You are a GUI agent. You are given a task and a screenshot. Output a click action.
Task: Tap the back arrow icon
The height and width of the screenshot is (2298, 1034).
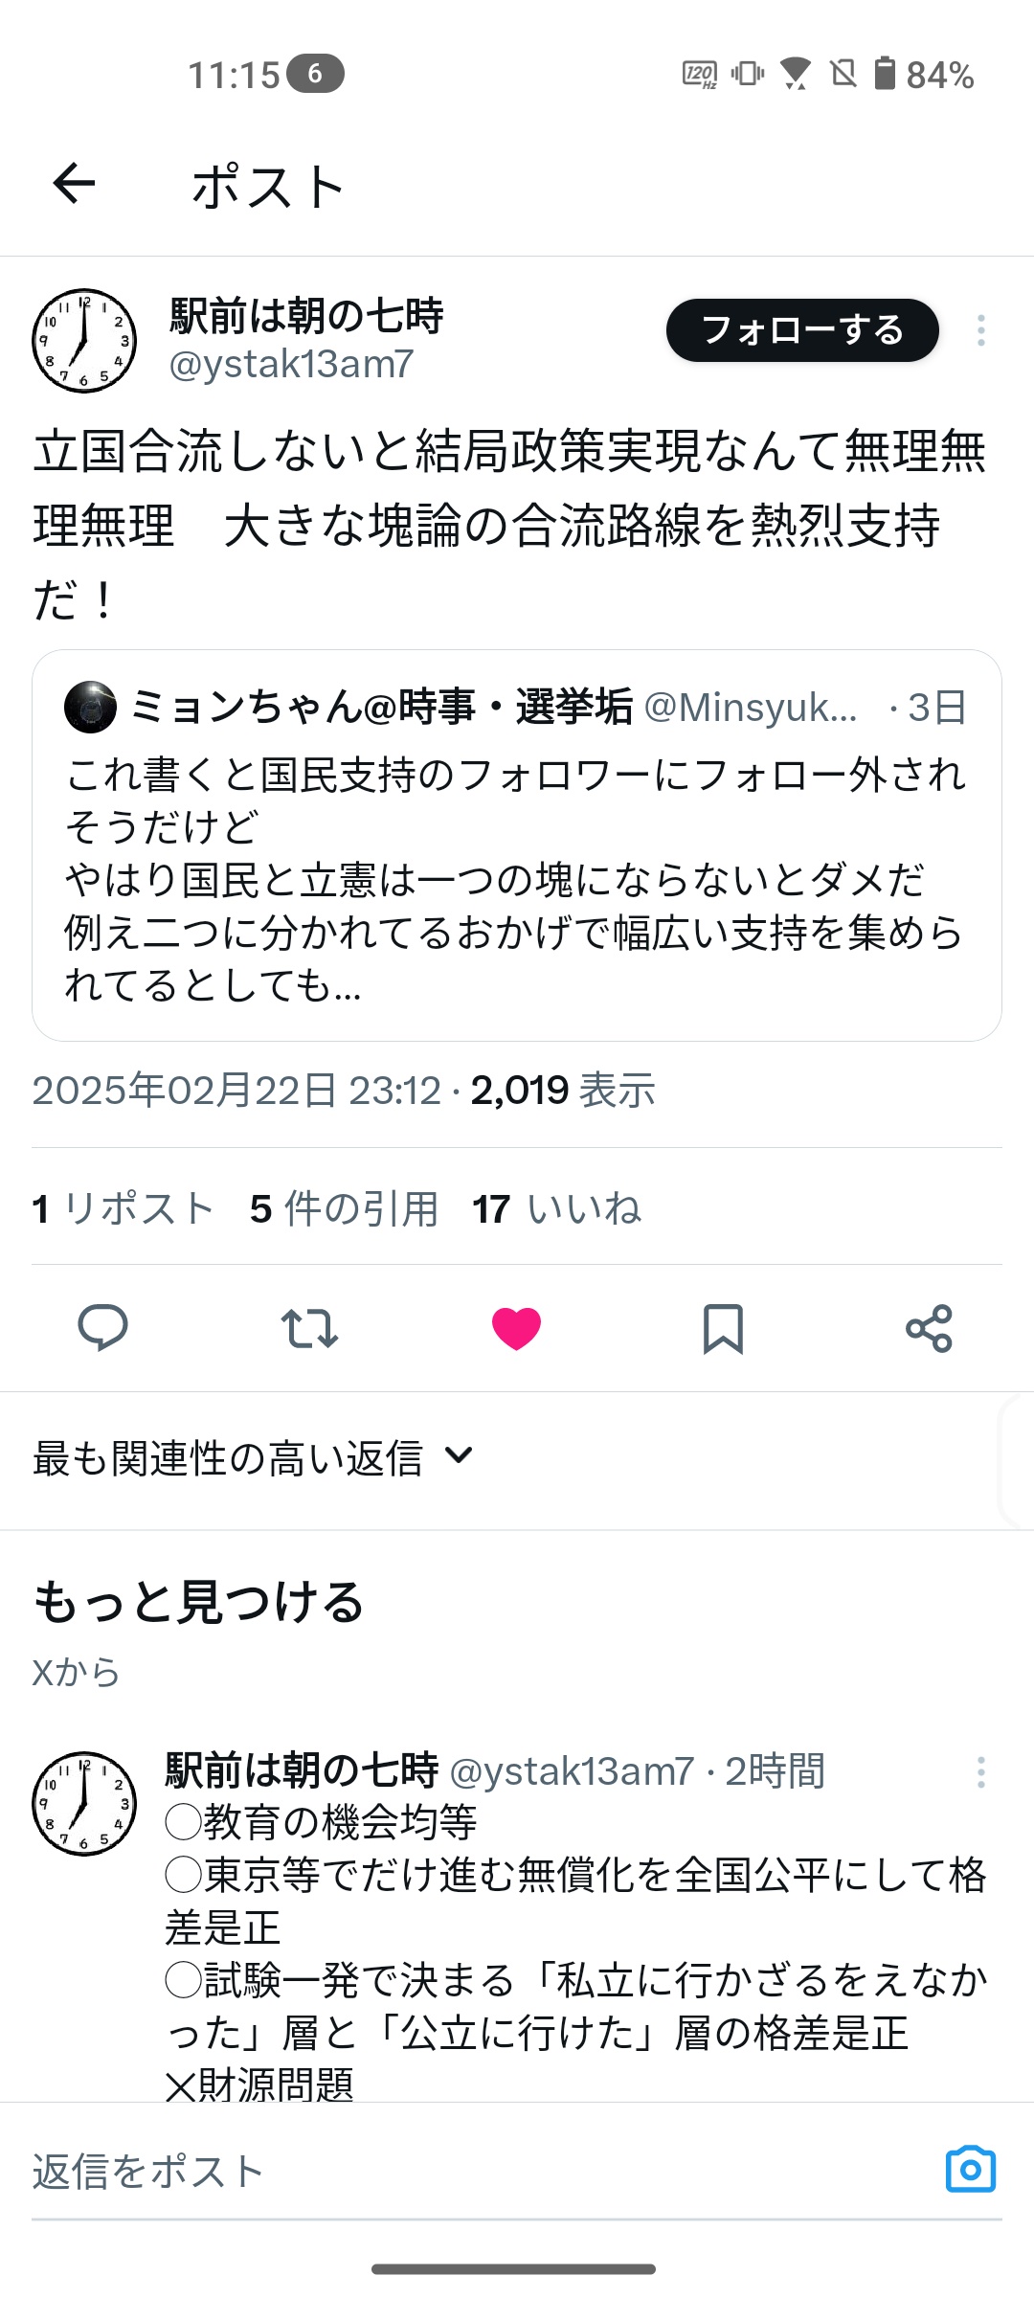tap(75, 183)
